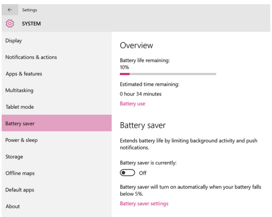Open Tablet mode settings

pyautogui.click(x=57, y=107)
